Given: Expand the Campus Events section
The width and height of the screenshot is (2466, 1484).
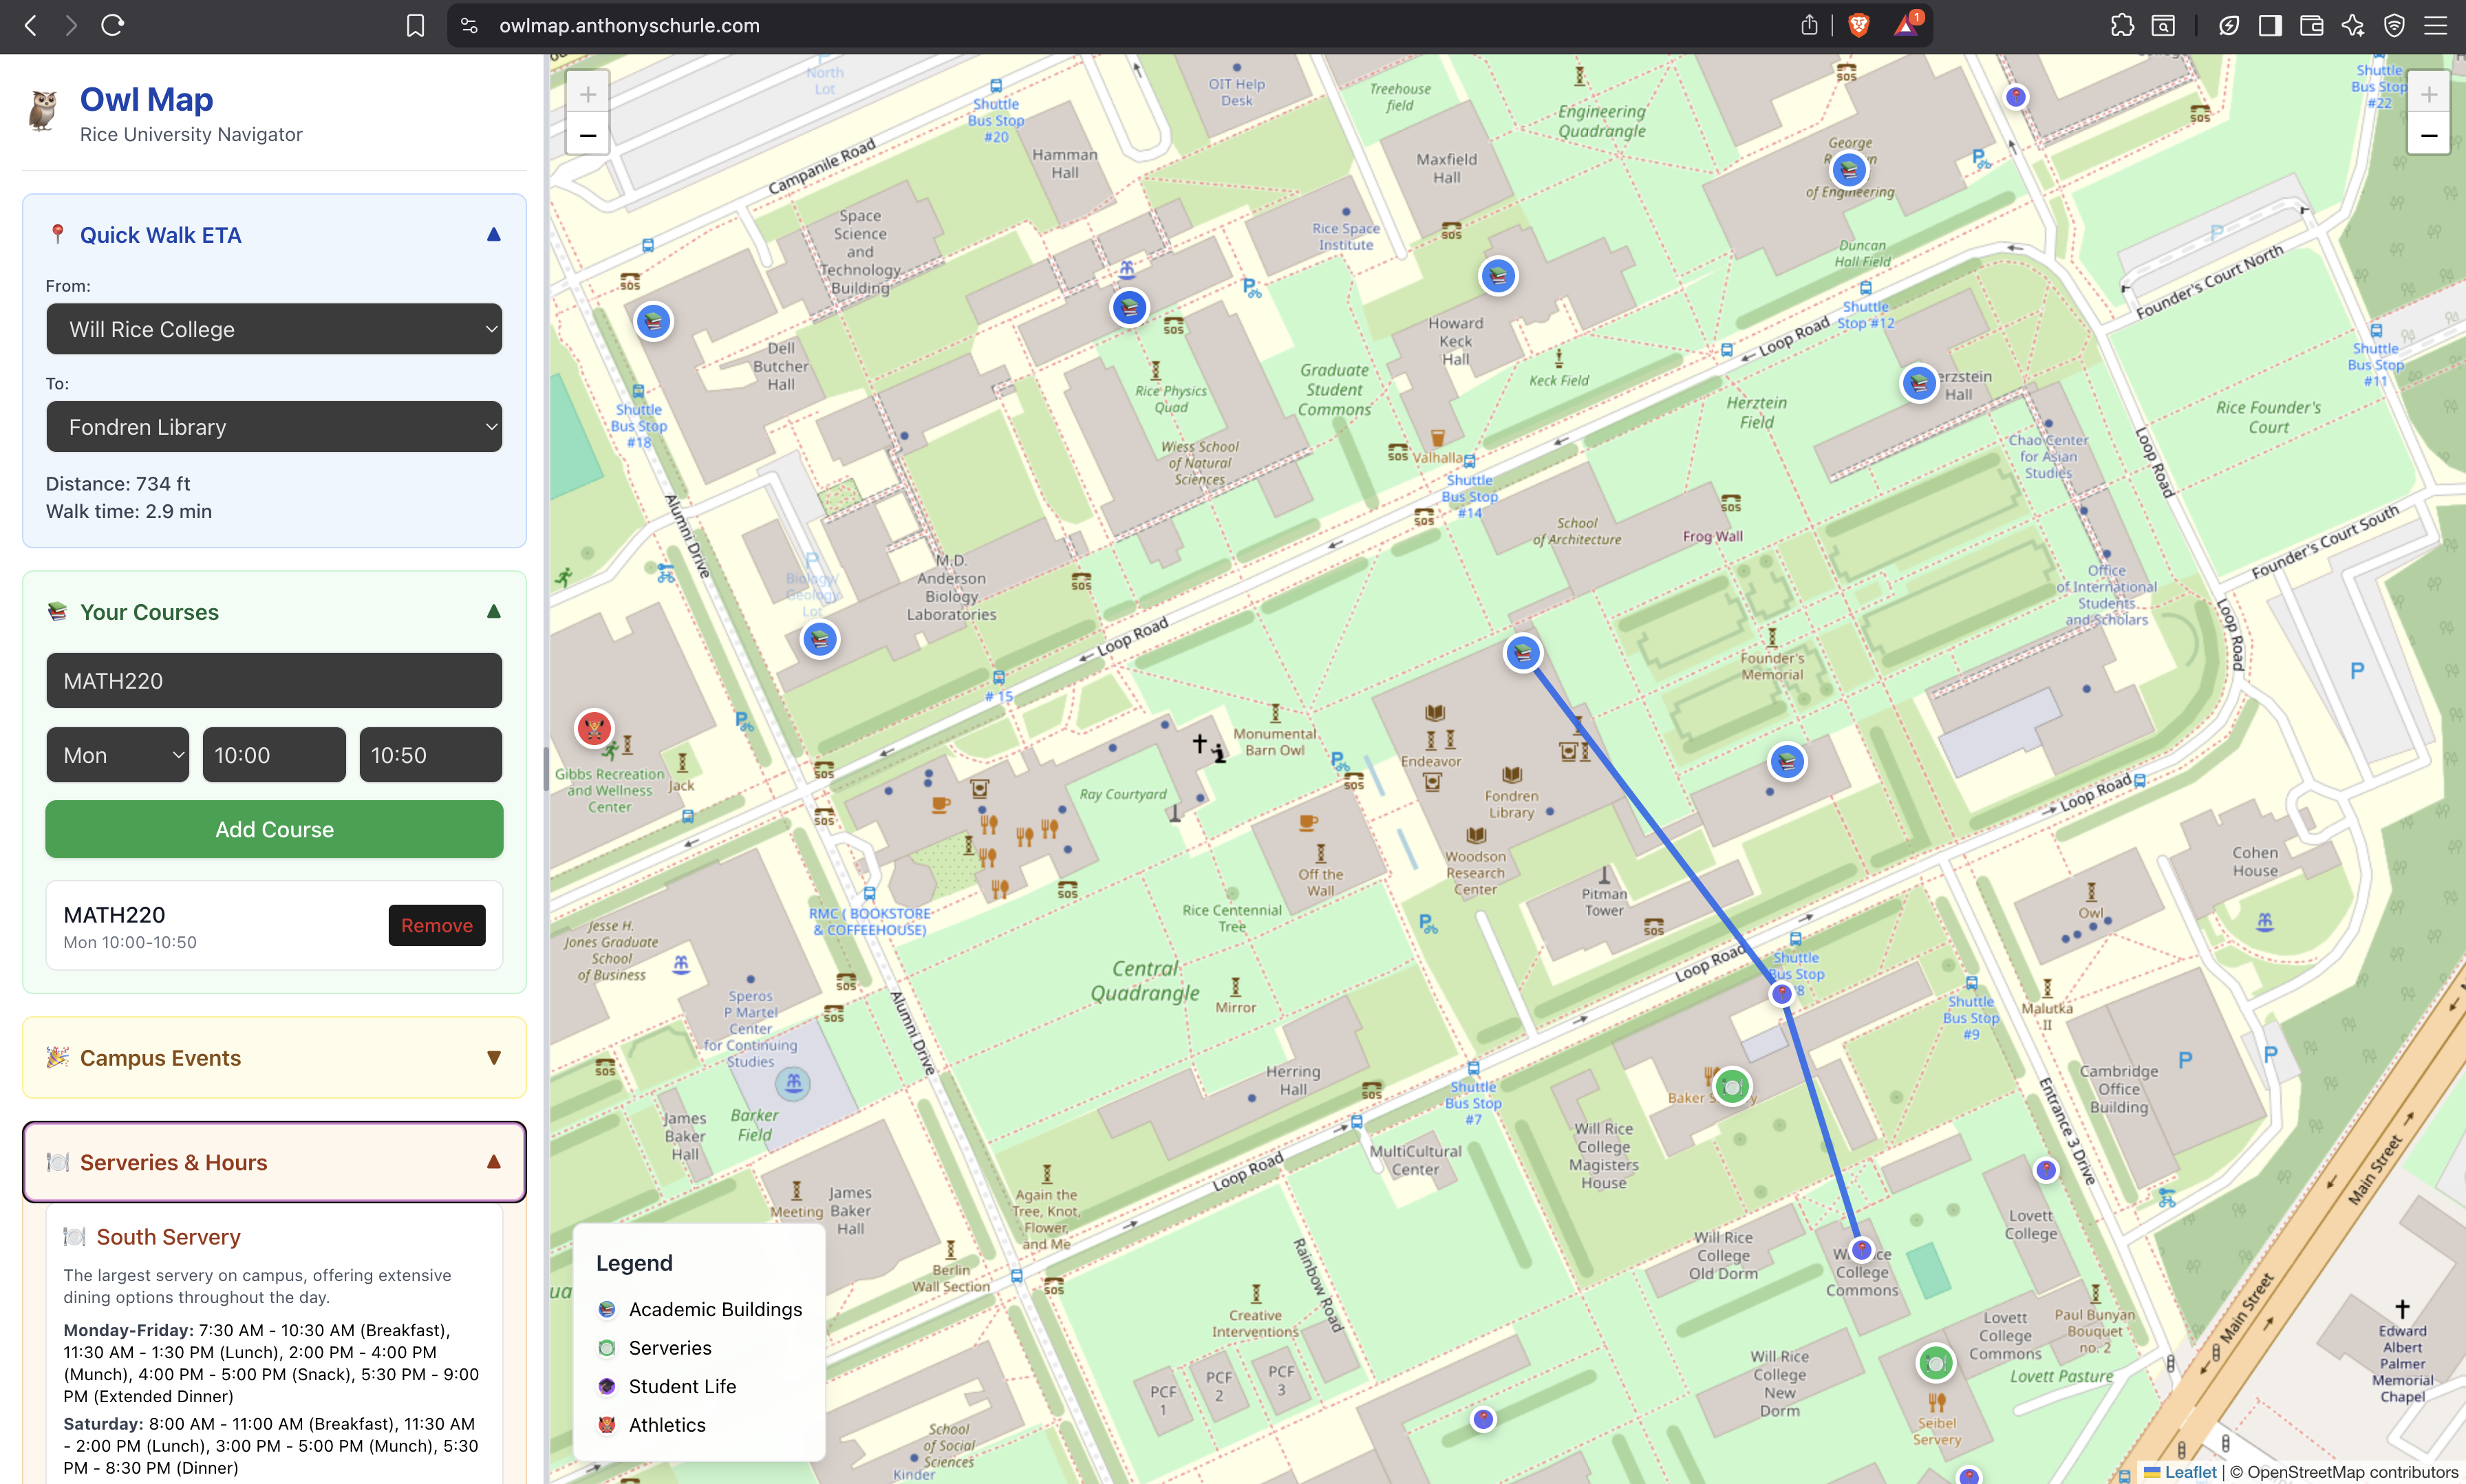Looking at the screenshot, I should point(493,1058).
